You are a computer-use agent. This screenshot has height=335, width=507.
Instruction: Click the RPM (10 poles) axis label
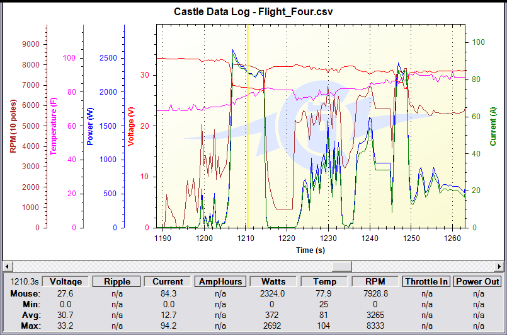[x=13, y=126]
